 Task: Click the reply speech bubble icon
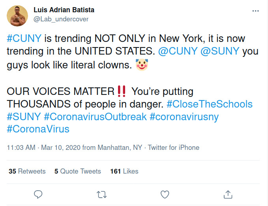click(38, 194)
